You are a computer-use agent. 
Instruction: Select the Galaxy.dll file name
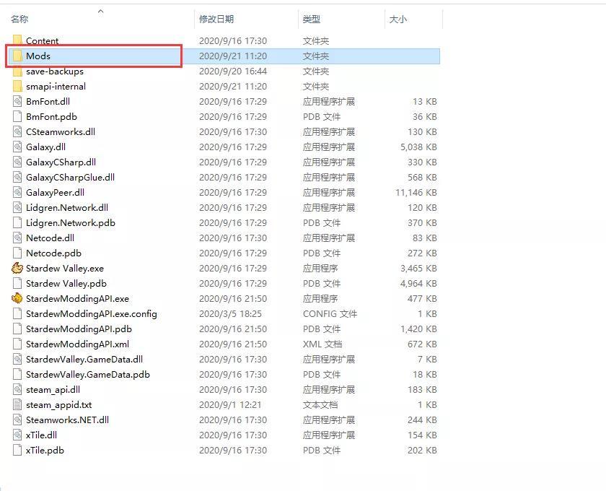[46, 147]
